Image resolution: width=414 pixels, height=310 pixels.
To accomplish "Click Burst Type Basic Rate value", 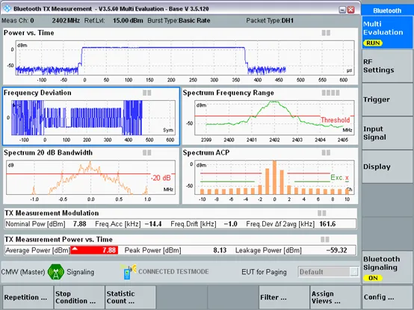I will [x=194, y=21].
